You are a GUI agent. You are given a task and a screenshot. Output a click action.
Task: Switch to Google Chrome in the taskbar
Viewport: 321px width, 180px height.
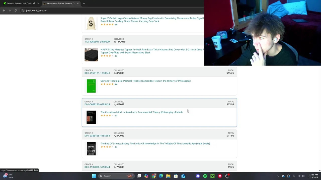[154, 176]
